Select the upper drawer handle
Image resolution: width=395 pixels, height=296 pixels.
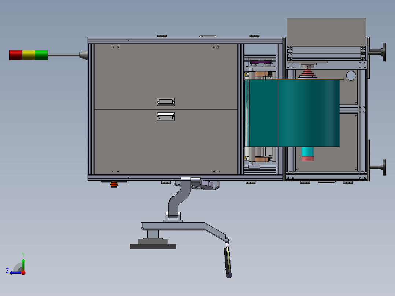[x=166, y=102]
